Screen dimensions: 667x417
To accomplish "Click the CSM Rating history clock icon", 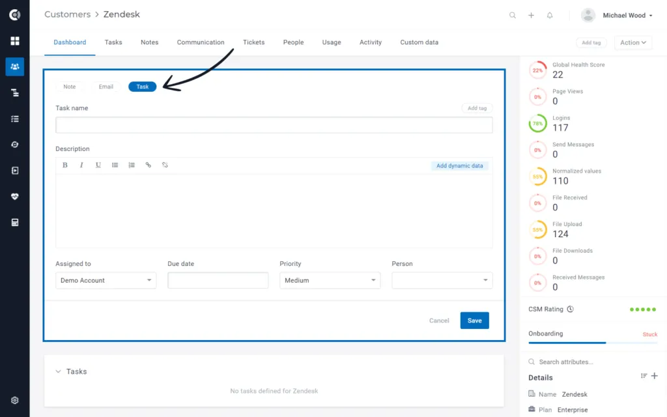I will click(571, 309).
